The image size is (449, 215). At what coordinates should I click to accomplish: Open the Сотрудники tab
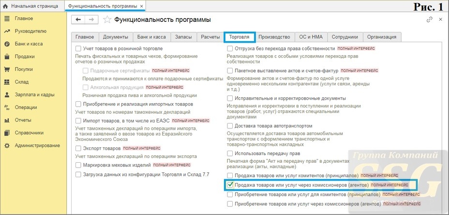(345, 37)
